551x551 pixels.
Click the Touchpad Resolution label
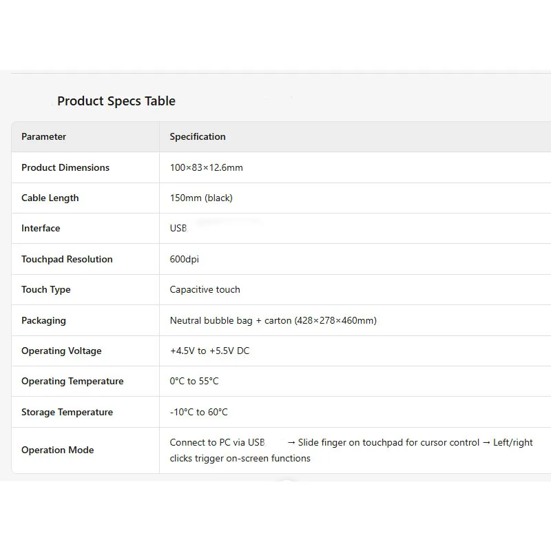(x=67, y=260)
